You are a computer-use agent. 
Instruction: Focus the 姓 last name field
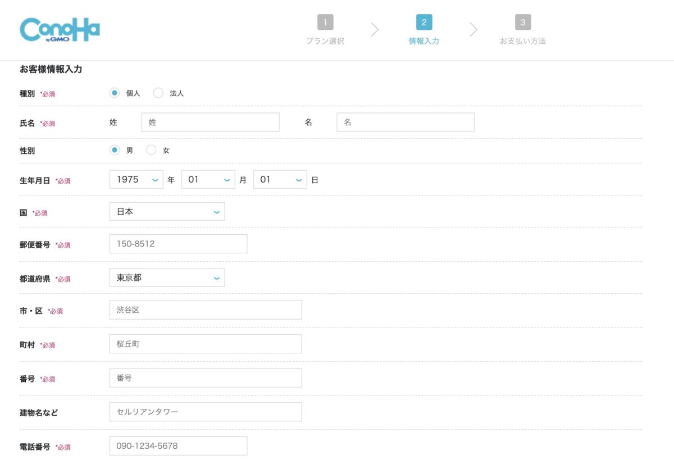210,122
